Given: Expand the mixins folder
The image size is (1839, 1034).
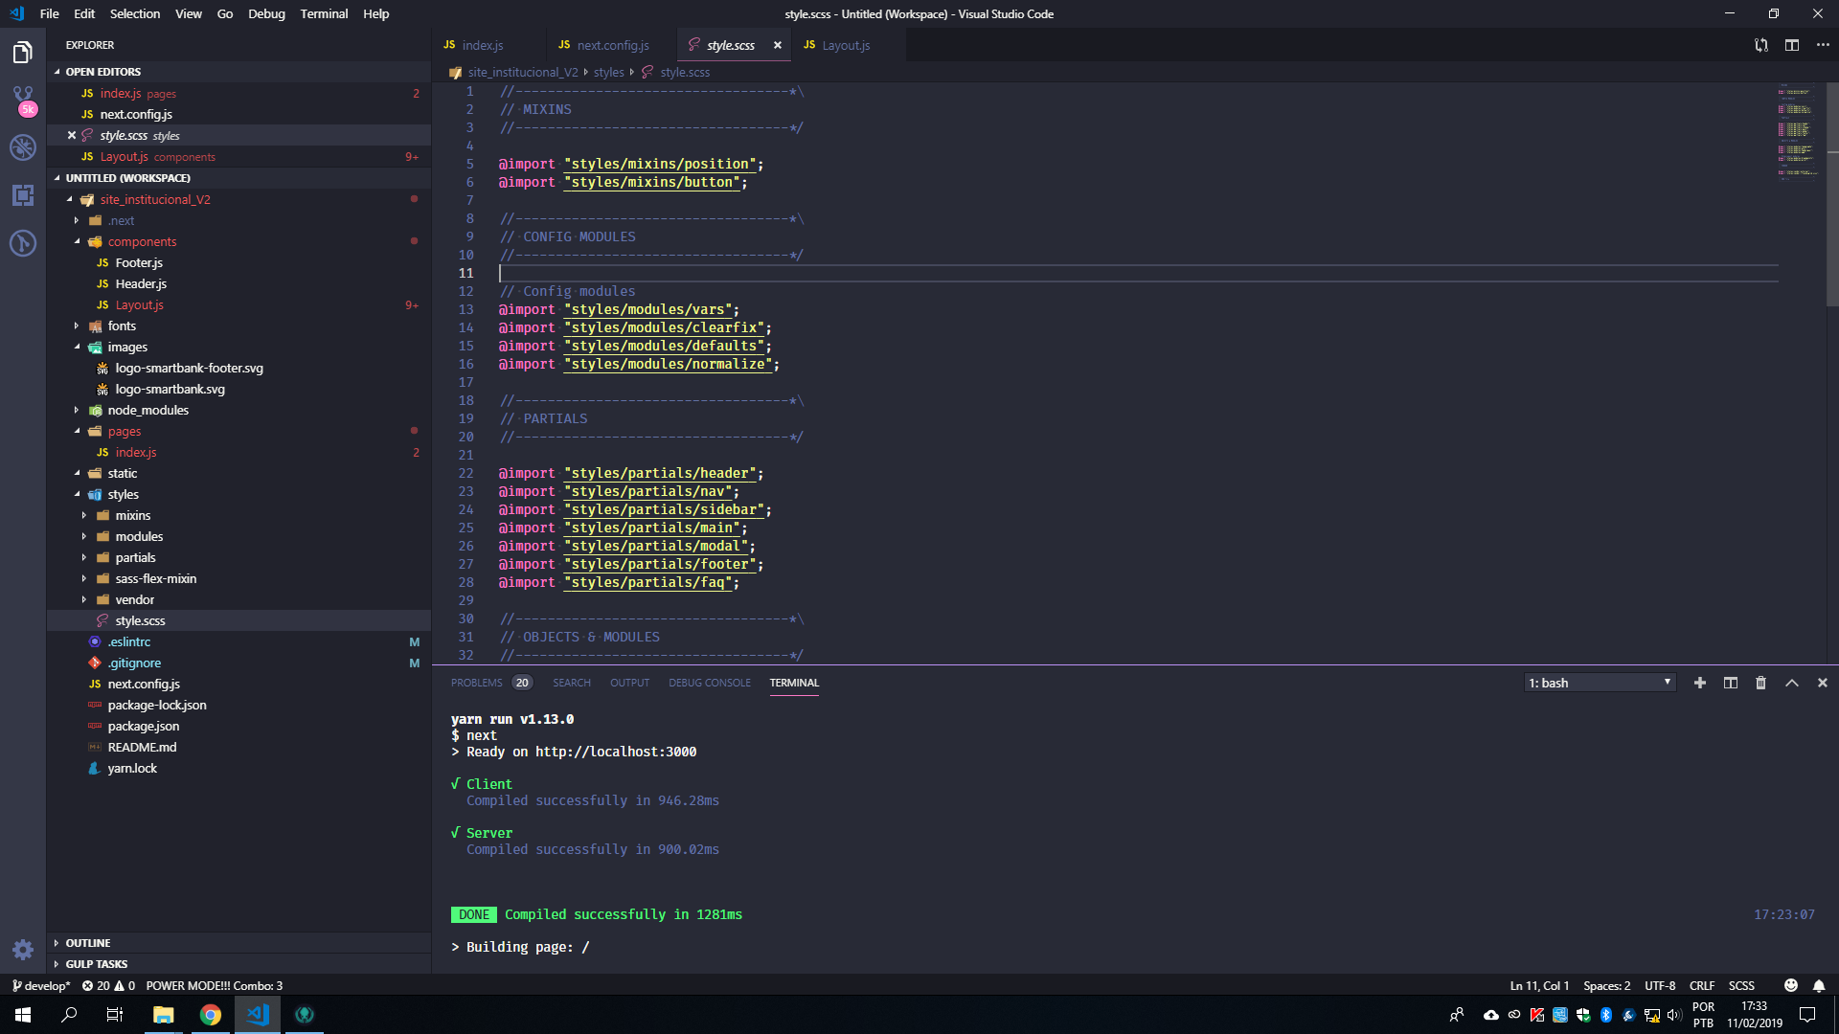Looking at the screenshot, I should pos(132,515).
